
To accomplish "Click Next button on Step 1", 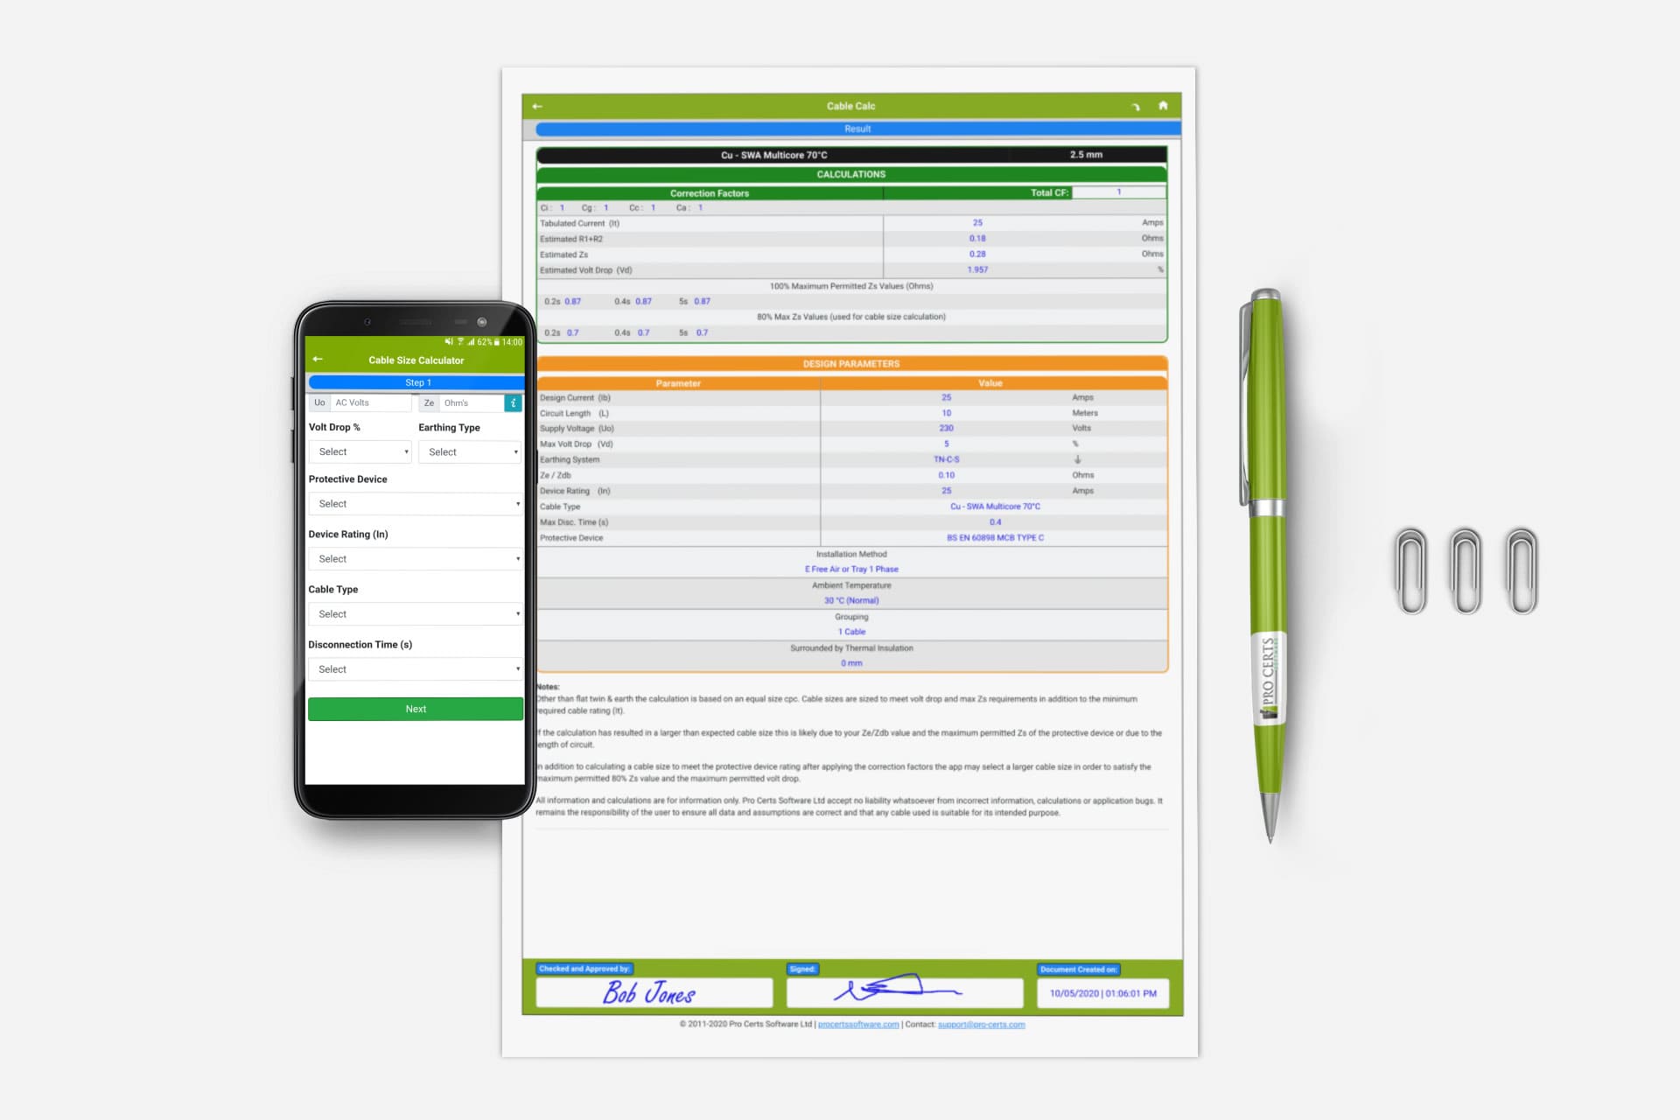I will (415, 709).
